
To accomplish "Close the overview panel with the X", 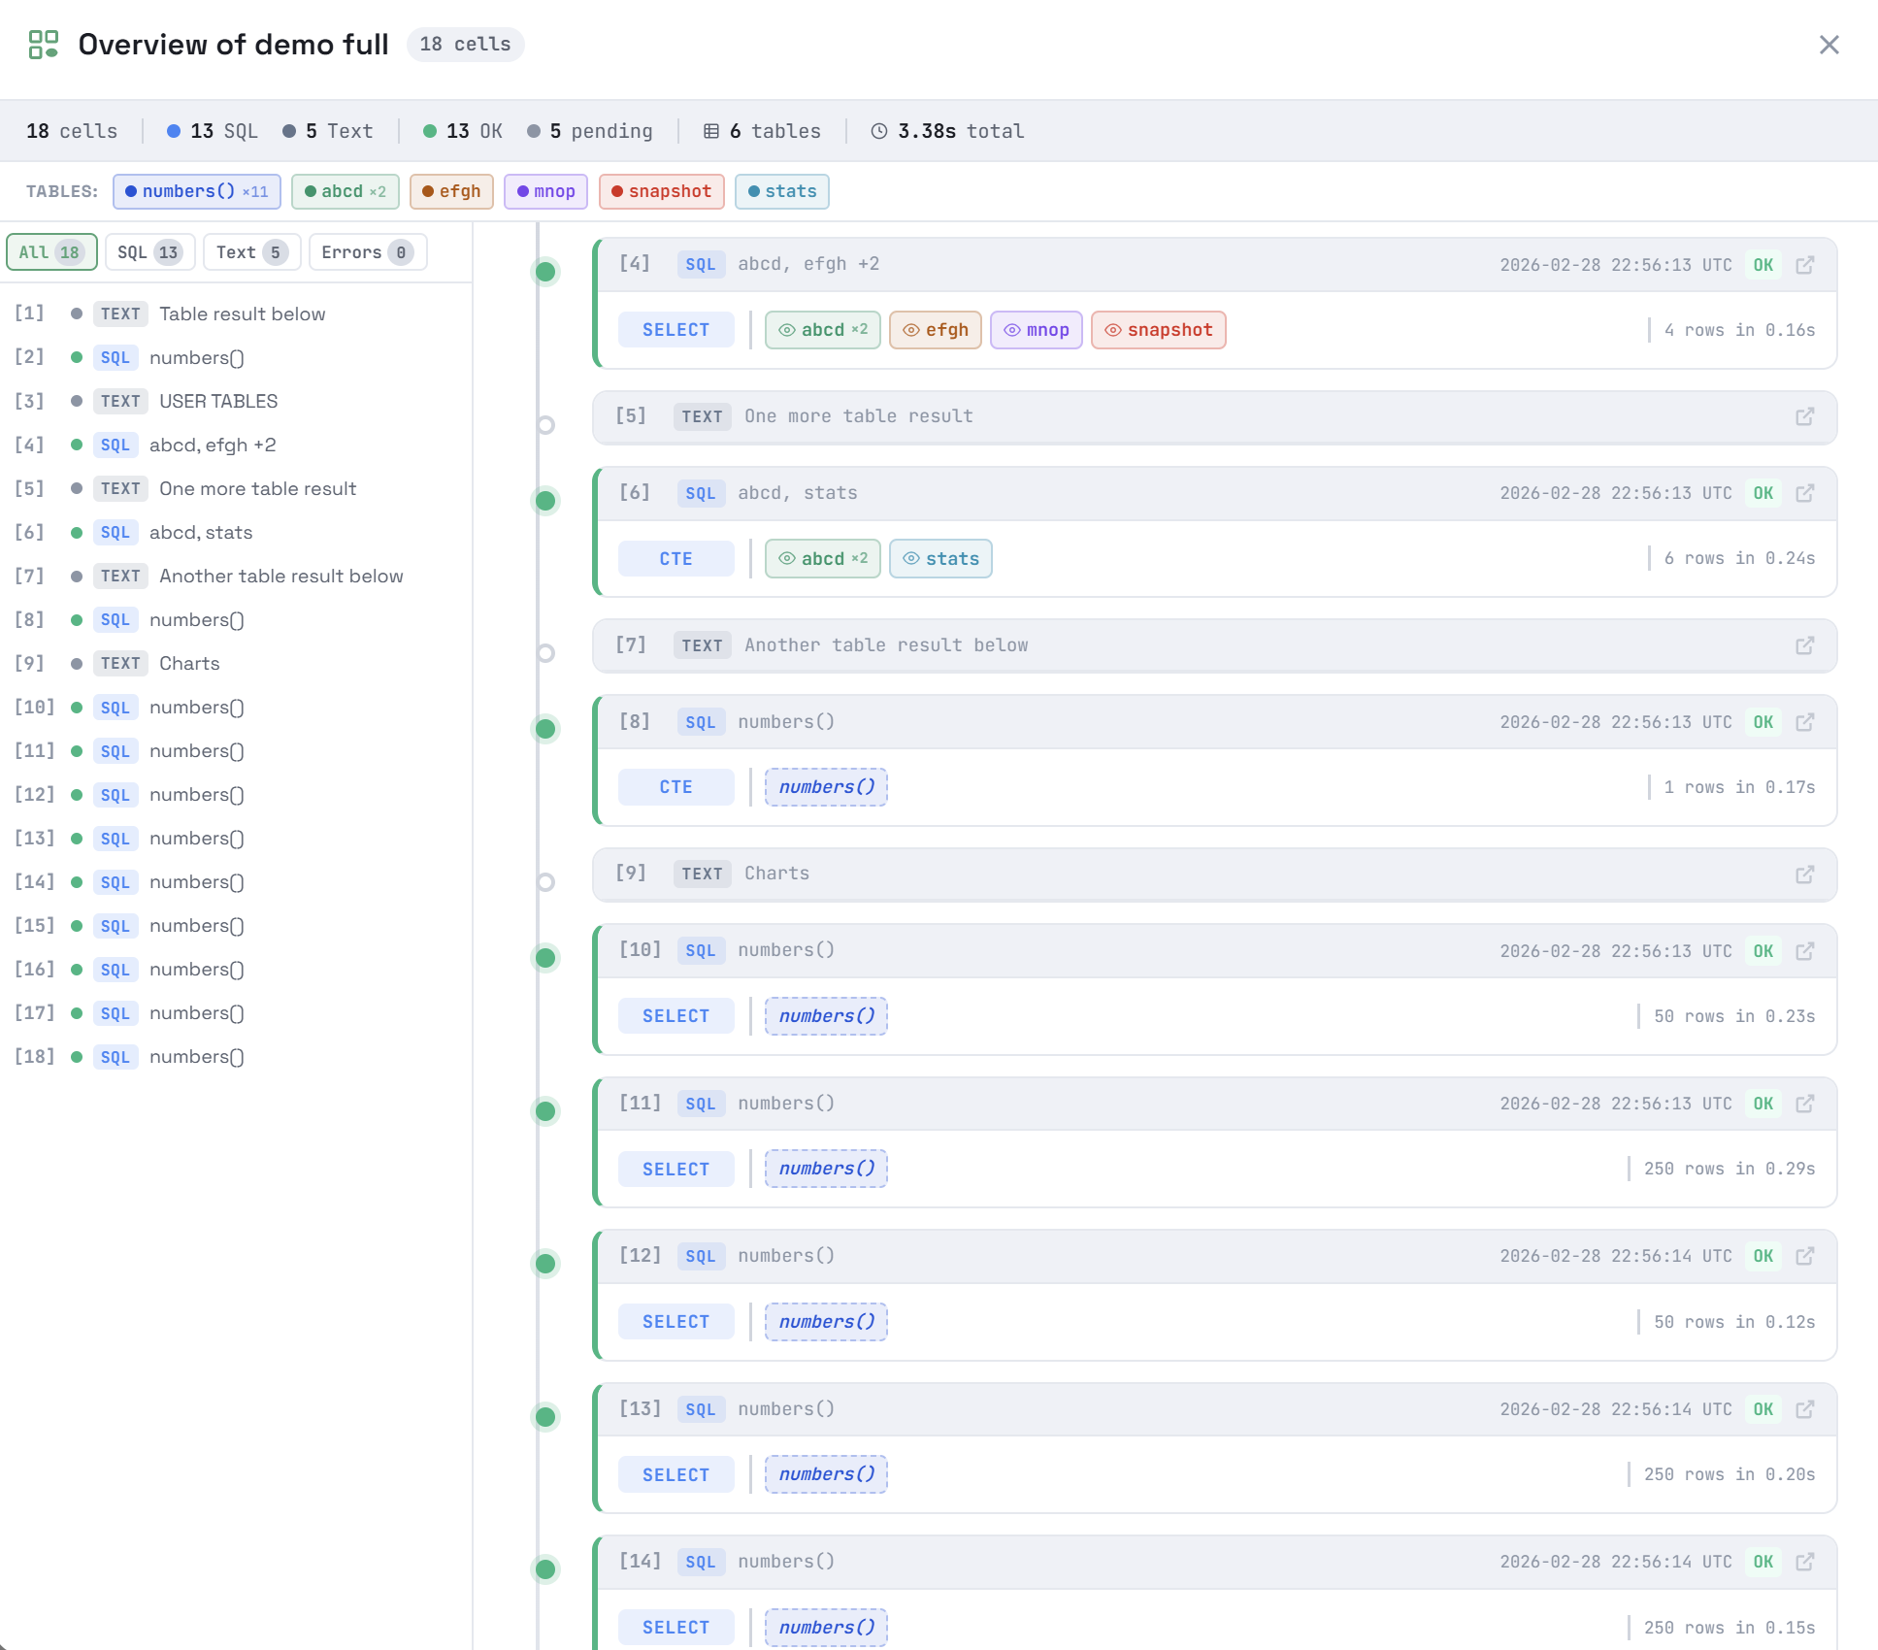I will tap(1829, 45).
